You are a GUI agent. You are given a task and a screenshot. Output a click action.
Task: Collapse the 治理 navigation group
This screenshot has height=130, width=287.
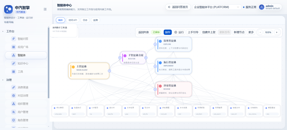click(3, 80)
